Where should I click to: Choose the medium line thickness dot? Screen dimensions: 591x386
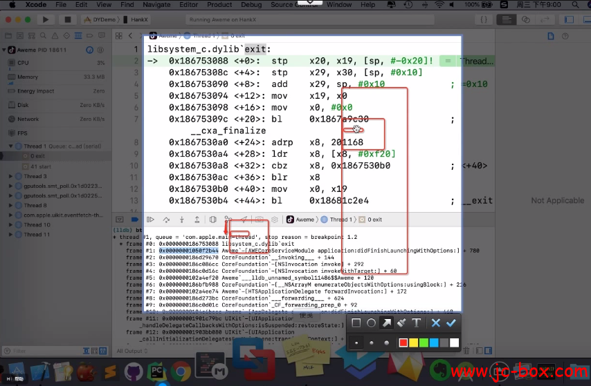371,342
